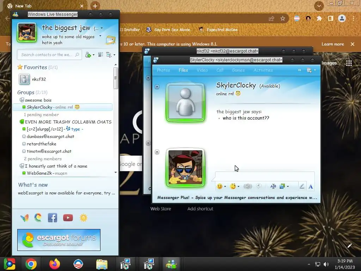Bookmark page with star icon in Chrome

click(x=283, y=18)
